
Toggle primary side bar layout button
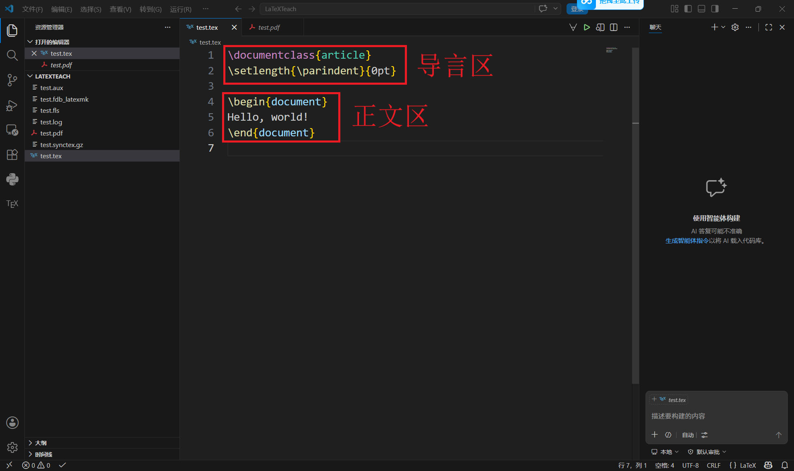click(x=688, y=9)
